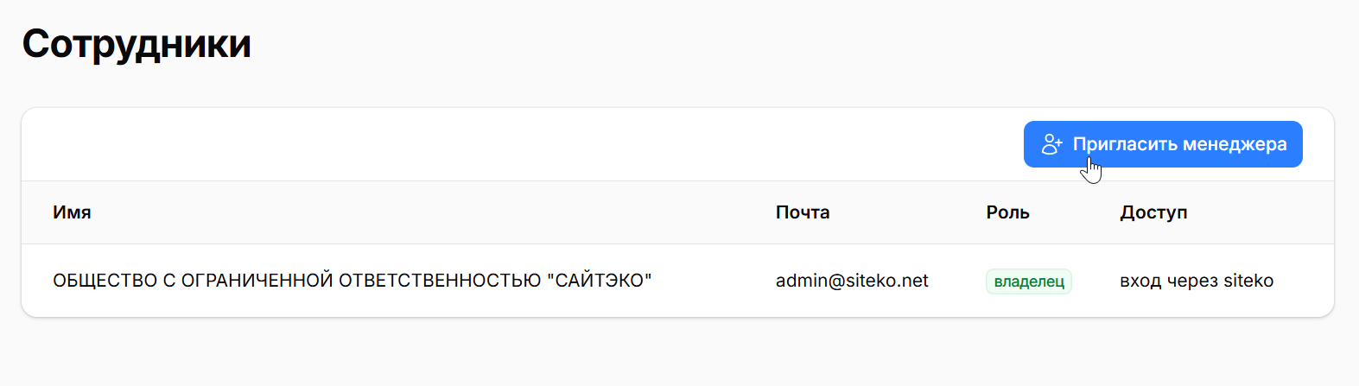The width and height of the screenshot is (1359, 386).
Task: Click the вход через siteko access text
Action: 1197,281
